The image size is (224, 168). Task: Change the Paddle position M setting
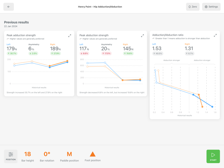pos(69,154)
